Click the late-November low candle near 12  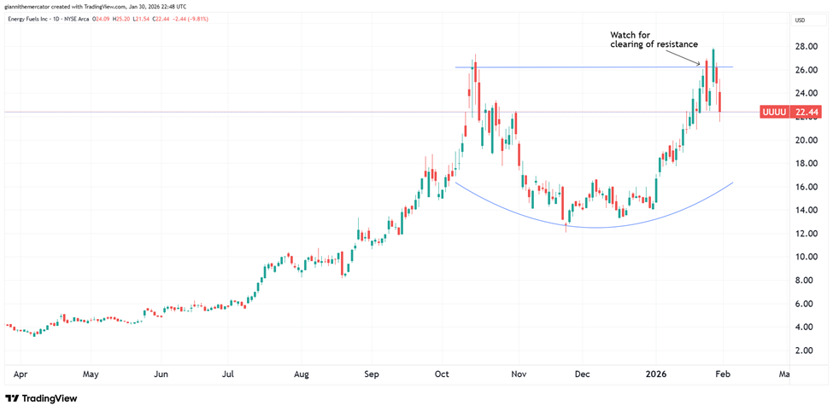tap(566, 222)
